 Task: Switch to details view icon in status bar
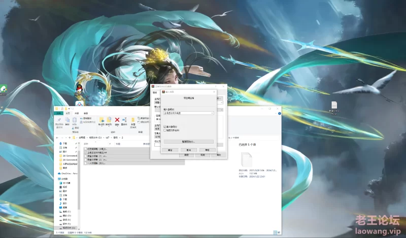[x=275, y=232]
